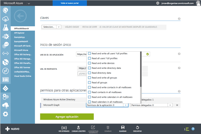Image resolution: width=201 pixels, height=134 pixels.
Task: Check Read and write all groups
Action: tap(90, 78)
